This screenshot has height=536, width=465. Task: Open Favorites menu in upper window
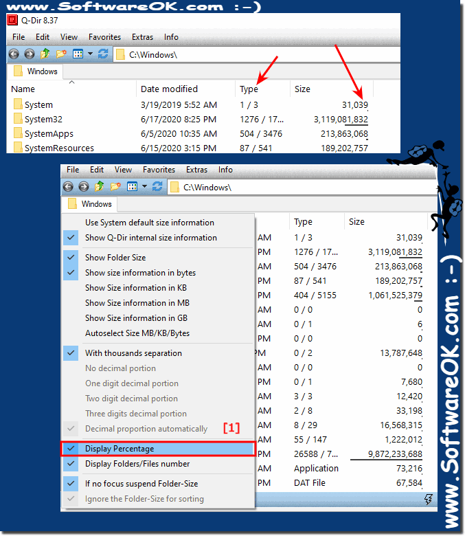coord(104,37)
